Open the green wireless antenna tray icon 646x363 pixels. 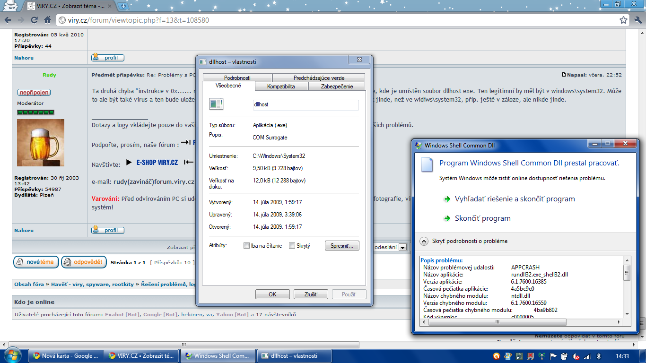point(542,356)
